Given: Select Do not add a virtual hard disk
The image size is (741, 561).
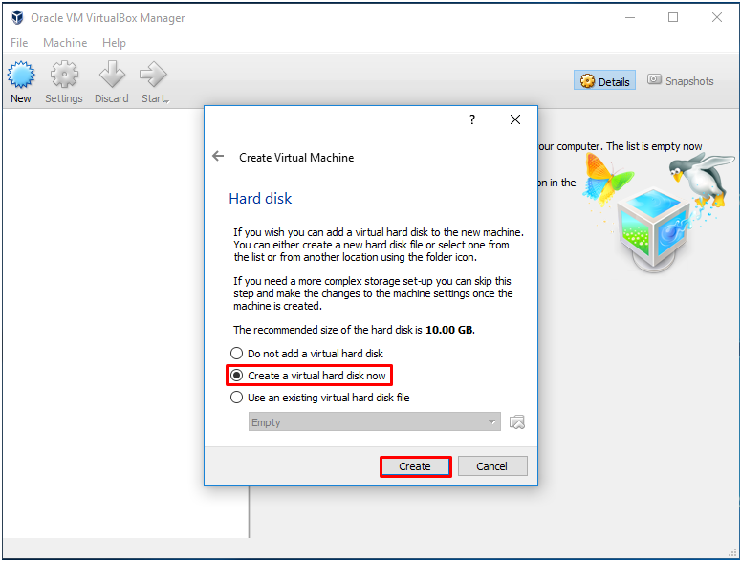Looking at the screenshot, I should click(237, 354).
